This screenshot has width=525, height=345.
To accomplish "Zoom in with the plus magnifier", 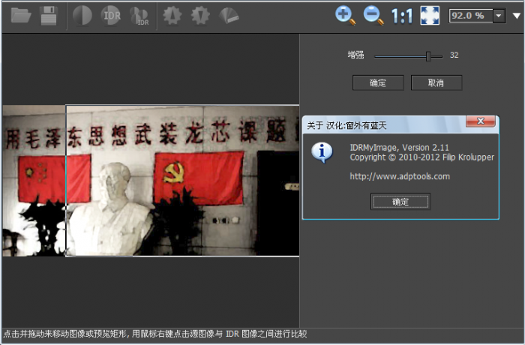I will (x=345, y=16).
